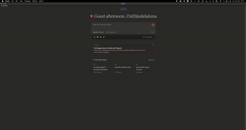The height and width of the screenshot is (130, 246).
Task: Open the Claude 3.7 Sonnet model dropdown
Action: point(99,32)
